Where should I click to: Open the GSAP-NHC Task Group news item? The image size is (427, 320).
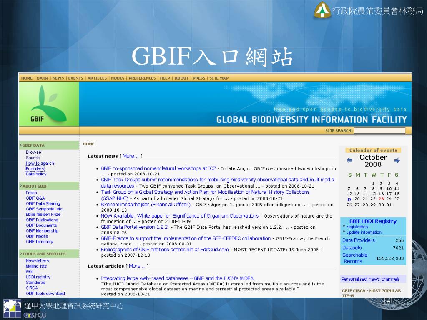pos(205,195)
